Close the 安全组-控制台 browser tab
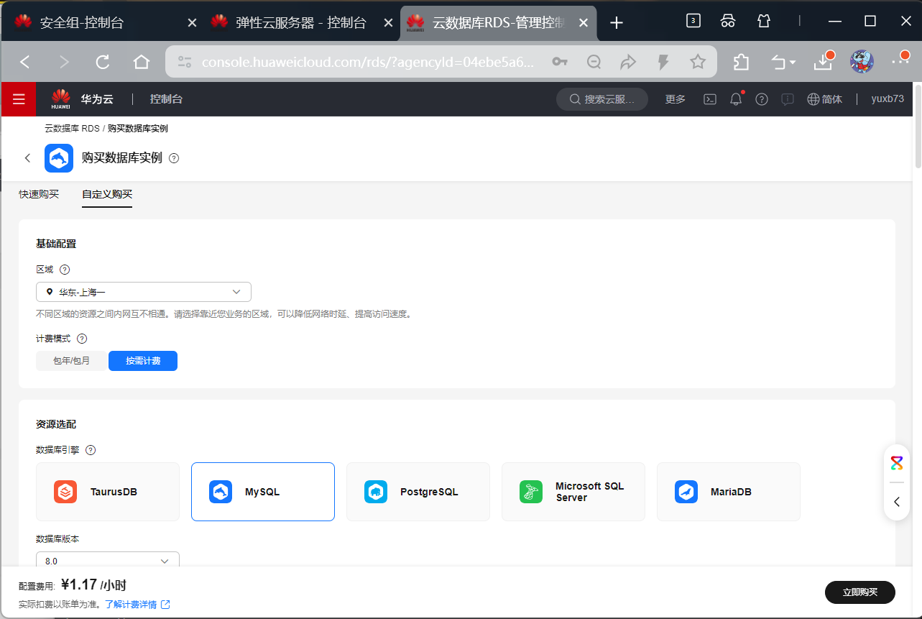The image size is (922, 619). pyautogui.click(x=192, y=23)
